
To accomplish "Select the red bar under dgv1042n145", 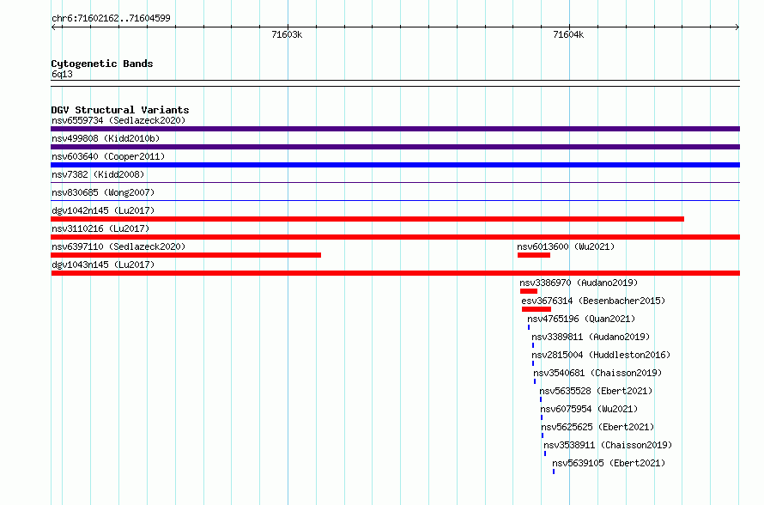I will point(367,219).
